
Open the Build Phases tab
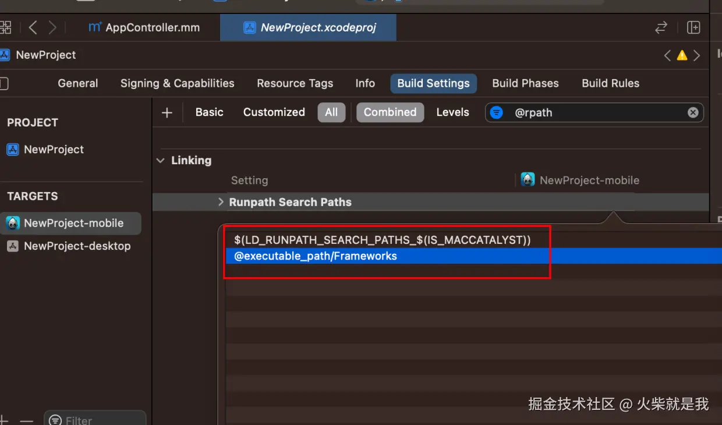pos(525,83)
